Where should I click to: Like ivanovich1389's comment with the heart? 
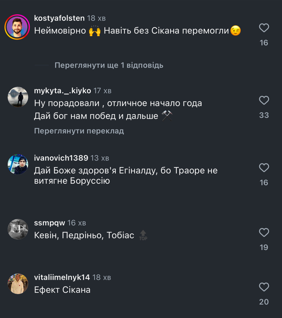coord(264,168)
